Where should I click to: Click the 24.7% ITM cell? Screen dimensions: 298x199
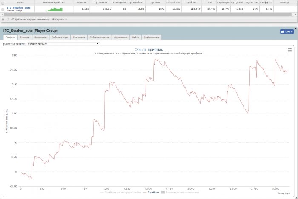coord(209,9)
